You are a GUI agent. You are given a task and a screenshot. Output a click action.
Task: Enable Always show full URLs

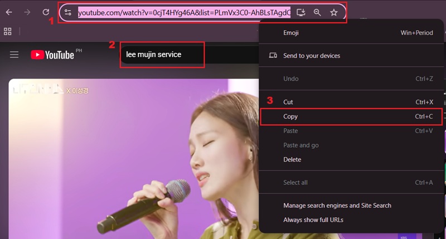pyautogui.click(x=313, y=220)
